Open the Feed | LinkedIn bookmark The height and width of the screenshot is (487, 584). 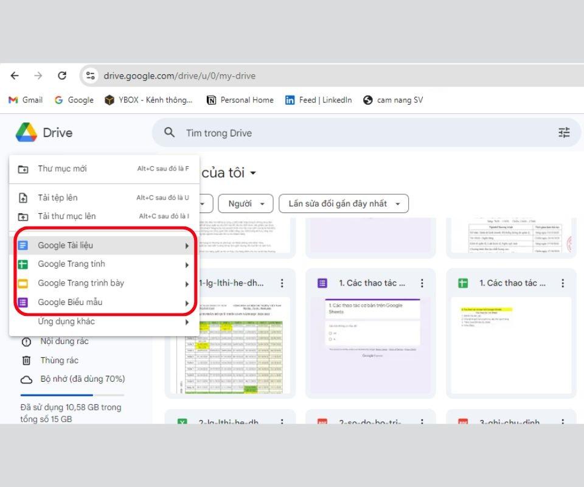pyautogui.click(x=318, y=100)
